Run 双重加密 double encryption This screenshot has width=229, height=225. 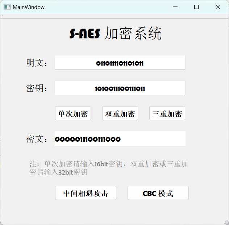point(120,113)
